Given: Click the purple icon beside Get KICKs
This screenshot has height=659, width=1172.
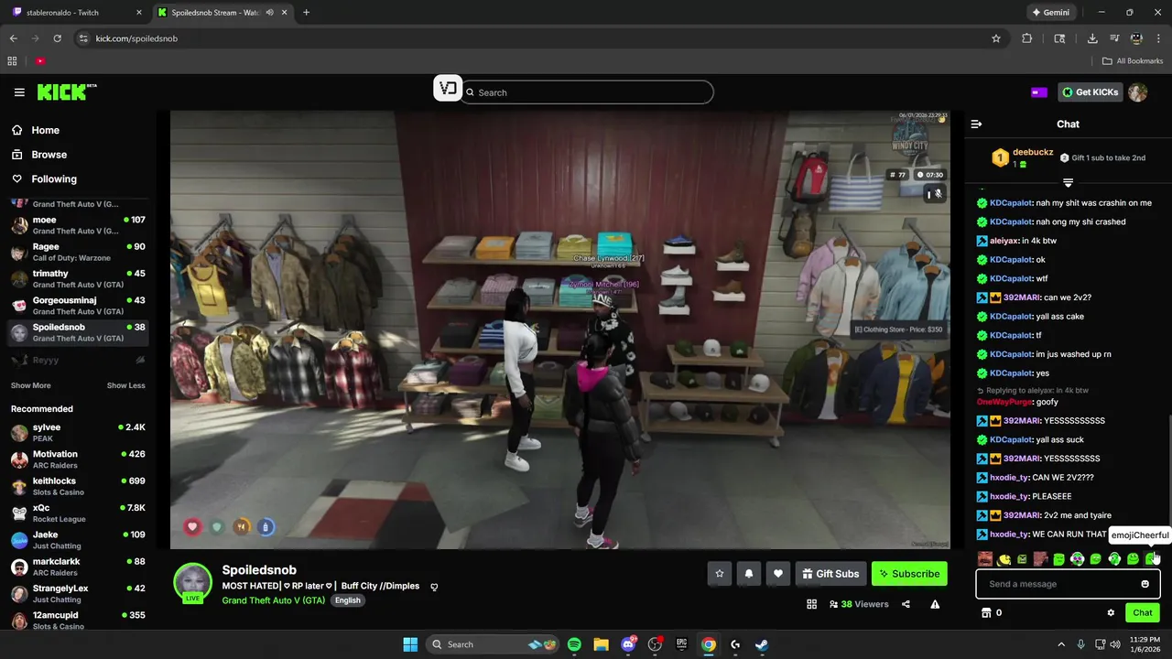Looking at the screenshot, I should click(x=1039, y=92).
